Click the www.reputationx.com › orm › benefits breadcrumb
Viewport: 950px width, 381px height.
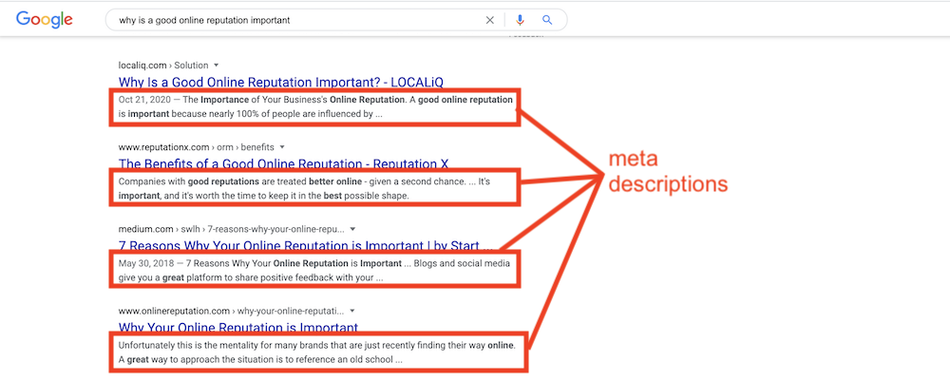[197, 146]
